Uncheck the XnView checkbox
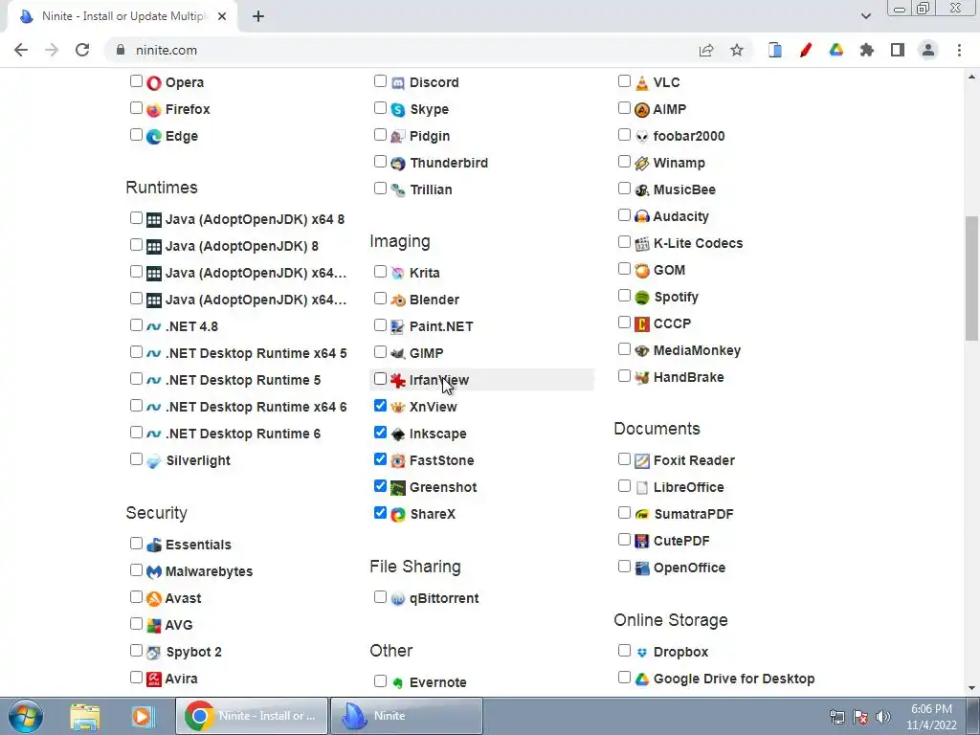 (380, 406)
